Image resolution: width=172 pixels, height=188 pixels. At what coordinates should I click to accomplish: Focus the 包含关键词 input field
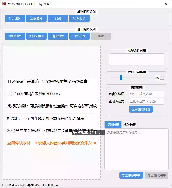click(x=146, y=94)
